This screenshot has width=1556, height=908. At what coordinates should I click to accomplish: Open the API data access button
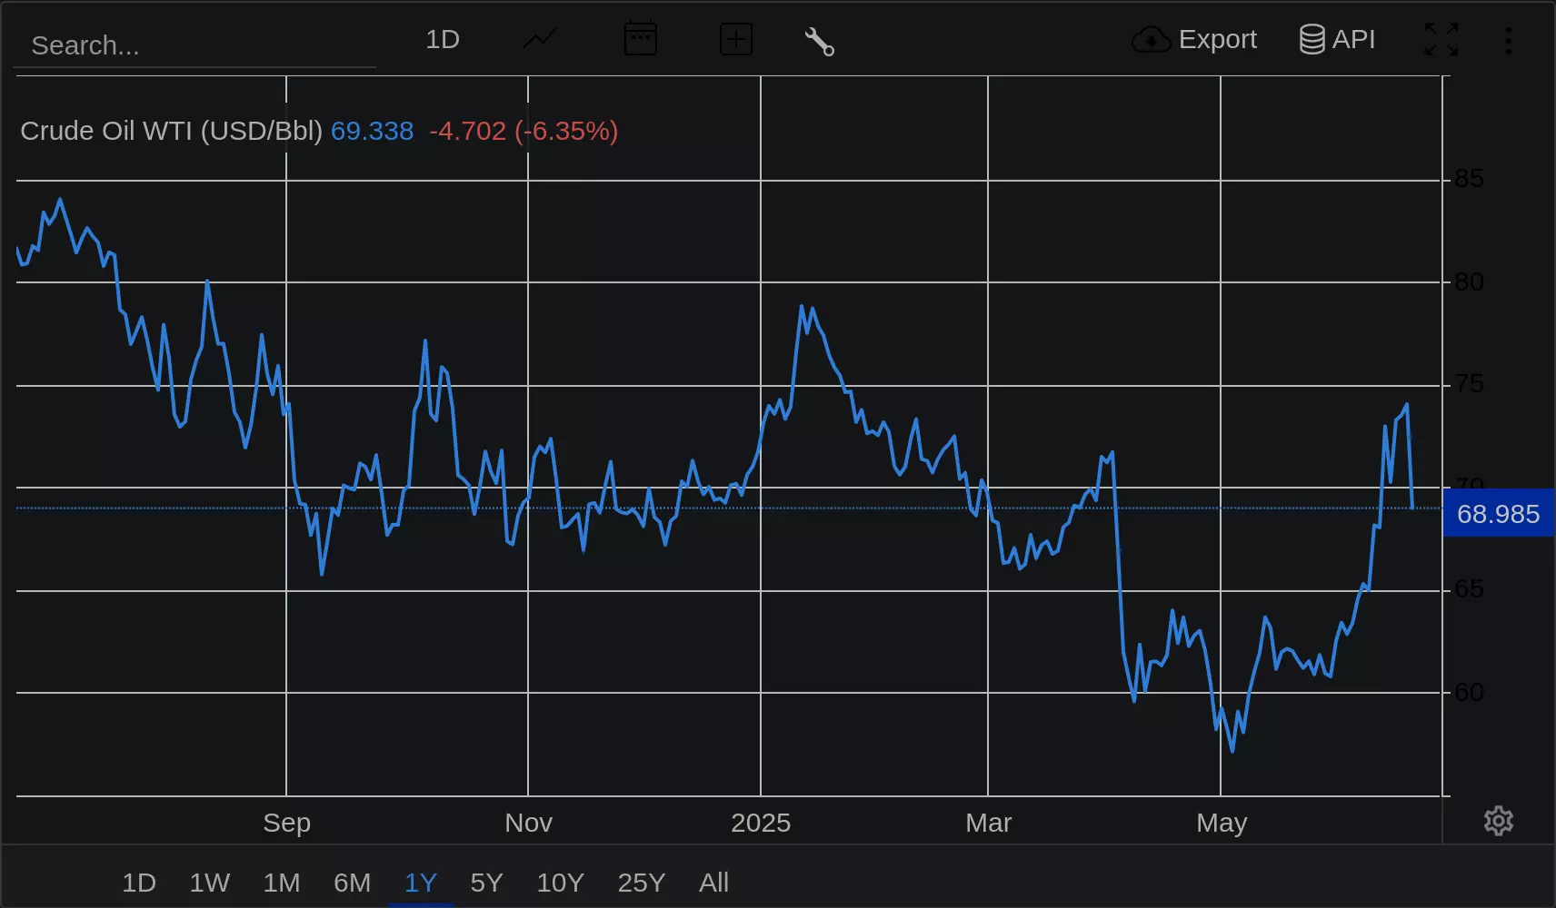(x=1337, y=39)
